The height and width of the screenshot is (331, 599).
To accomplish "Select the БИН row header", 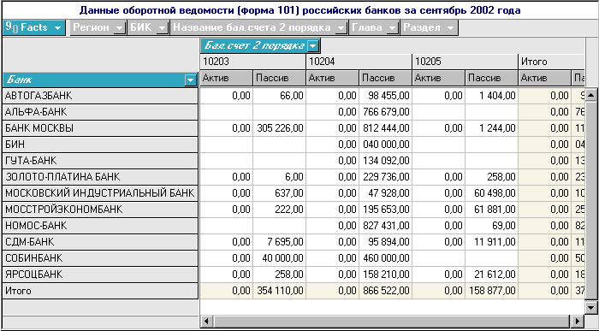I will point(100,145).
